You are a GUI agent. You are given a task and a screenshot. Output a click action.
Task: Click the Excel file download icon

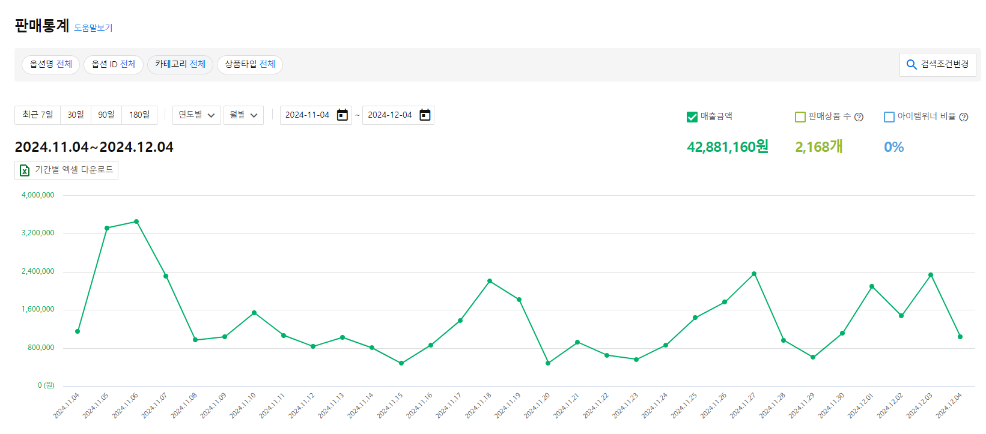tap(25, 170)
